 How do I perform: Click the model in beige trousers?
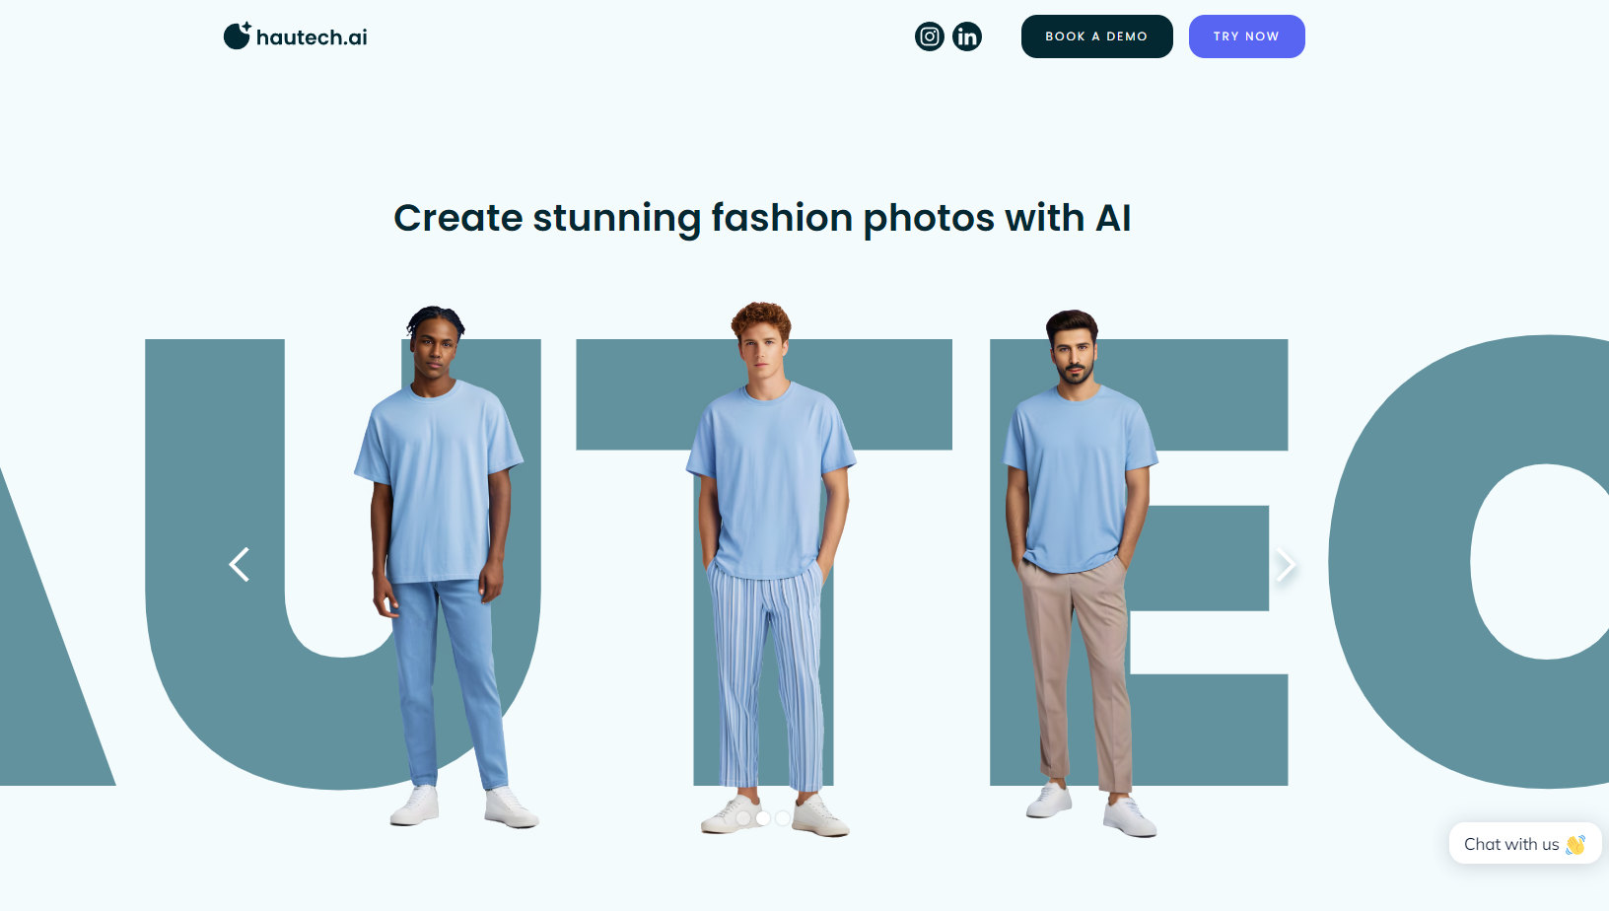tap(1080, 572)
